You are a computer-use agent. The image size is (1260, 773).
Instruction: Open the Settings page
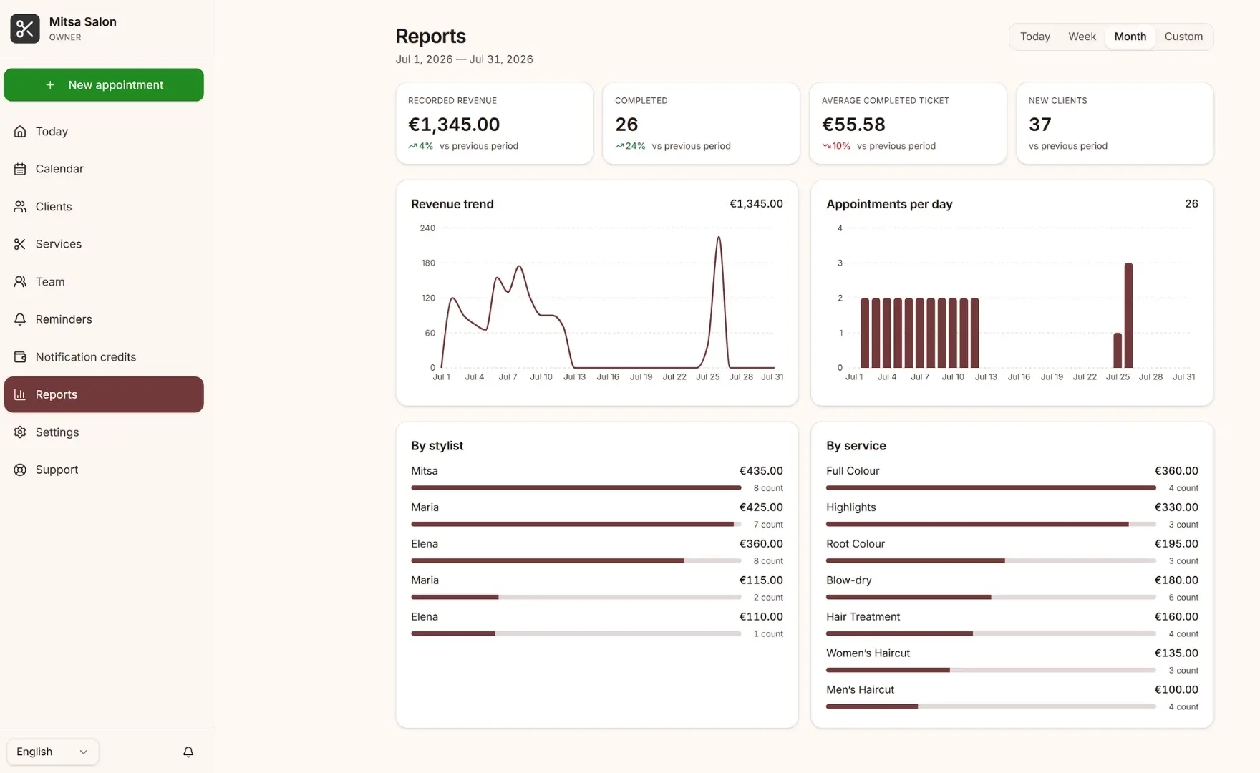(x=104, y=432)
